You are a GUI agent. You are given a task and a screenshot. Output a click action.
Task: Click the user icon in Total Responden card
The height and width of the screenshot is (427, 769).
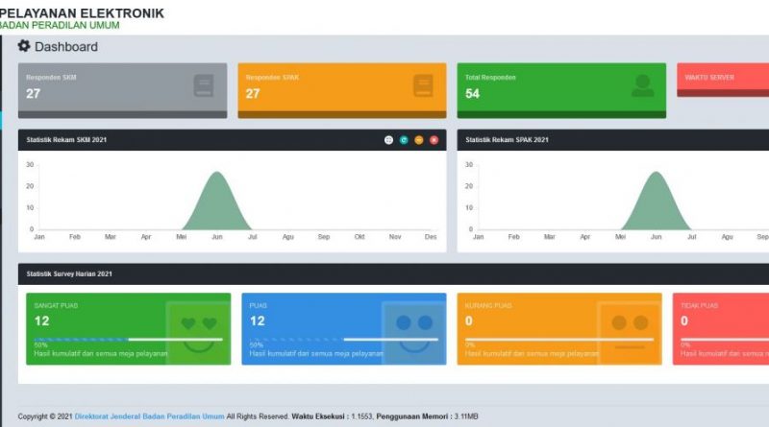pyautogui.click(x=642, y=86)
